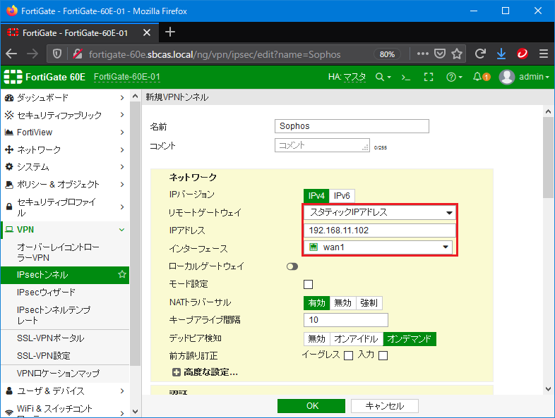The image size is (555, 418).
Task: Click the Firefox back arrow
Action: click(11, 54)
